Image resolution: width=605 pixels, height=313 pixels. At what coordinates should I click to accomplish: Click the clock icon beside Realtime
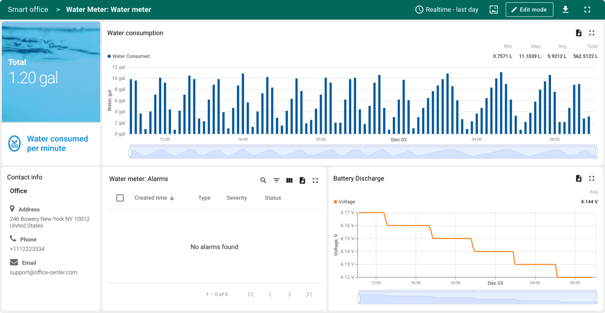419,10
